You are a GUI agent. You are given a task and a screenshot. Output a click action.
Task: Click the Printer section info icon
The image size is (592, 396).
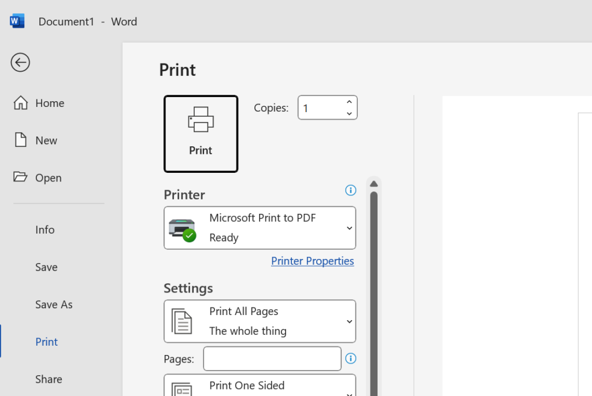click(350, 190)
